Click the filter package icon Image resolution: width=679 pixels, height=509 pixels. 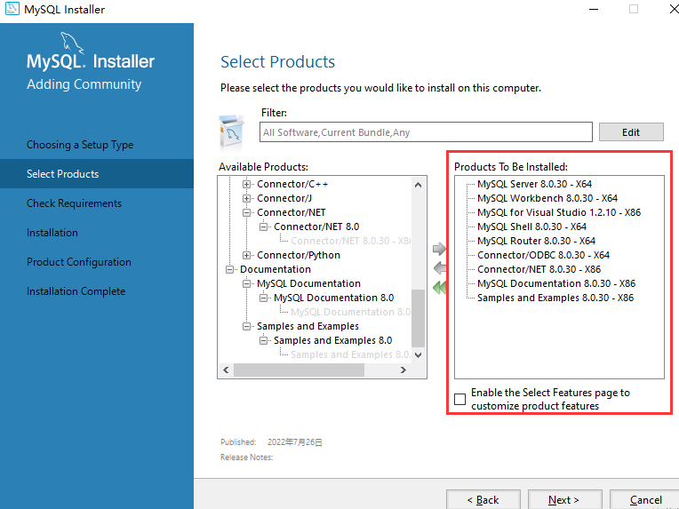click(233, 131)
